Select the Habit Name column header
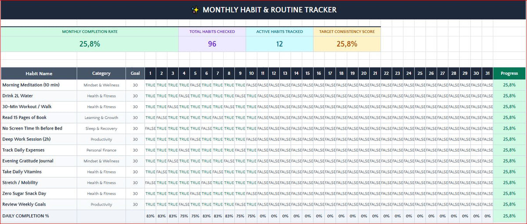 point(39,73)
